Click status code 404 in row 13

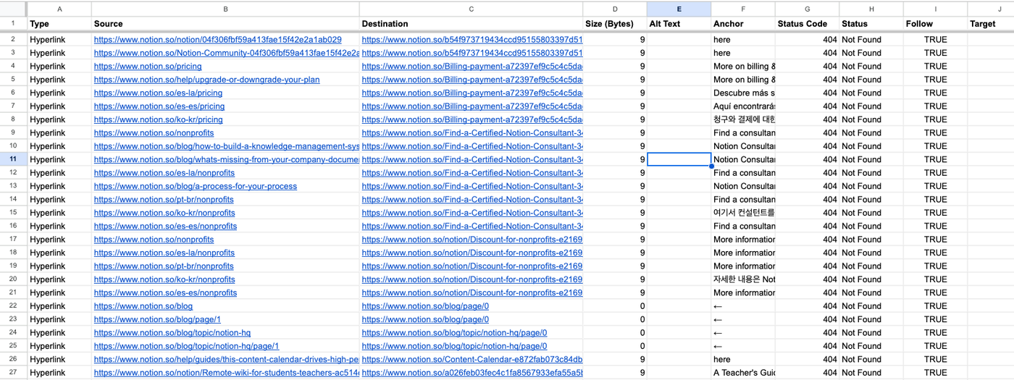pos(829,186)
